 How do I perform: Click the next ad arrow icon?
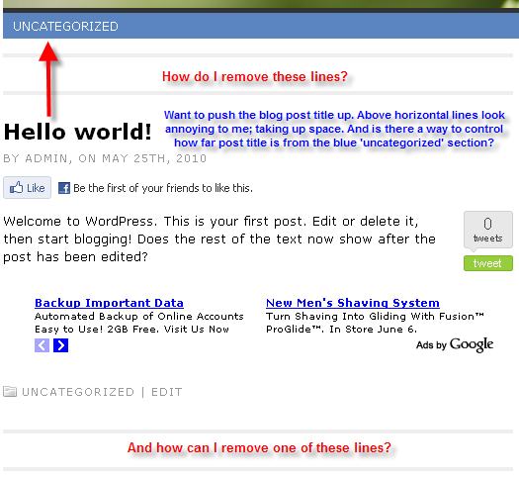[x=61, y=345]
